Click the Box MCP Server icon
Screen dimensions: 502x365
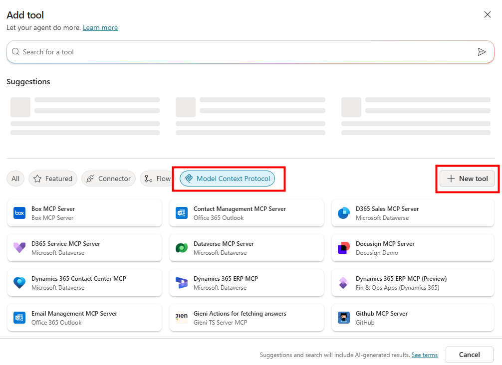tap(19, 213)
